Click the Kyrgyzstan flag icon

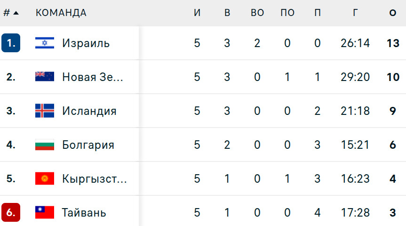pos(45,179)
